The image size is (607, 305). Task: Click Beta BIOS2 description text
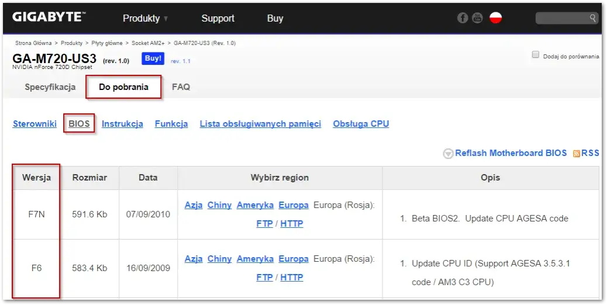coord(489,219)
